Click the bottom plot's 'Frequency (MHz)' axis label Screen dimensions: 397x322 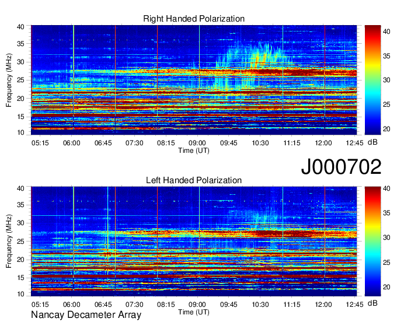coord(9,242)
